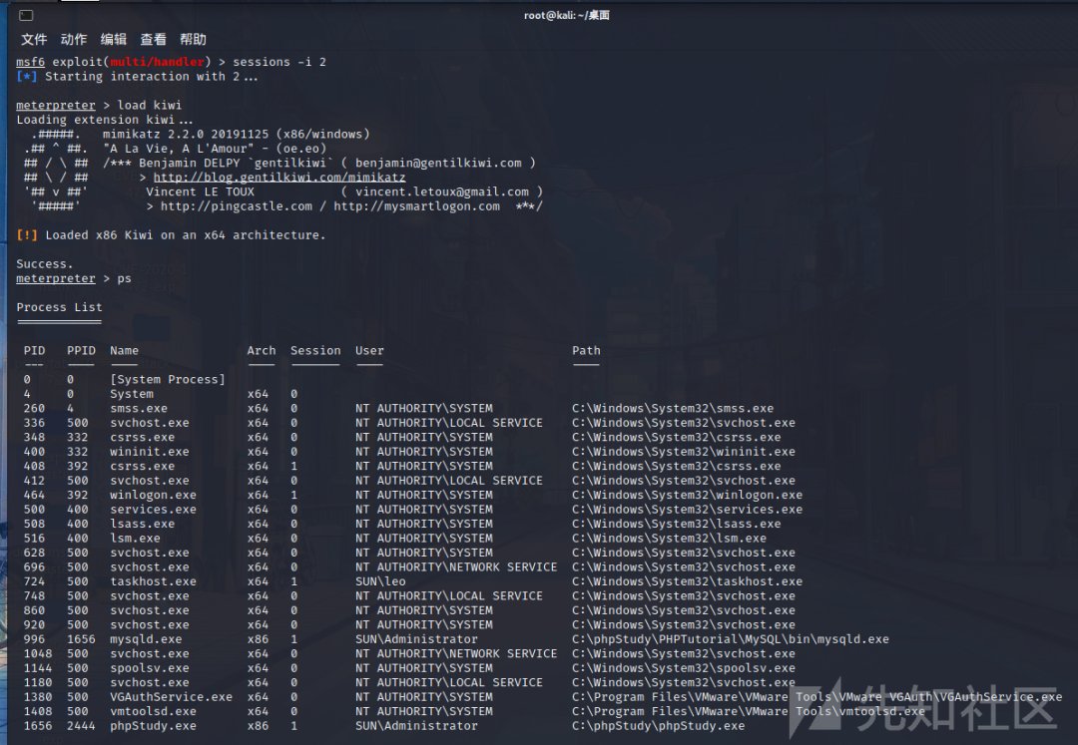
Task: Click the Session column header
Action: (x=315, y=350)
